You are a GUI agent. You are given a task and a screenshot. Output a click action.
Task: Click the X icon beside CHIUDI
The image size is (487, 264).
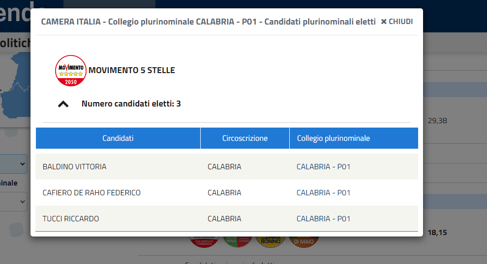pyautogui.click(x=384, y=22)
